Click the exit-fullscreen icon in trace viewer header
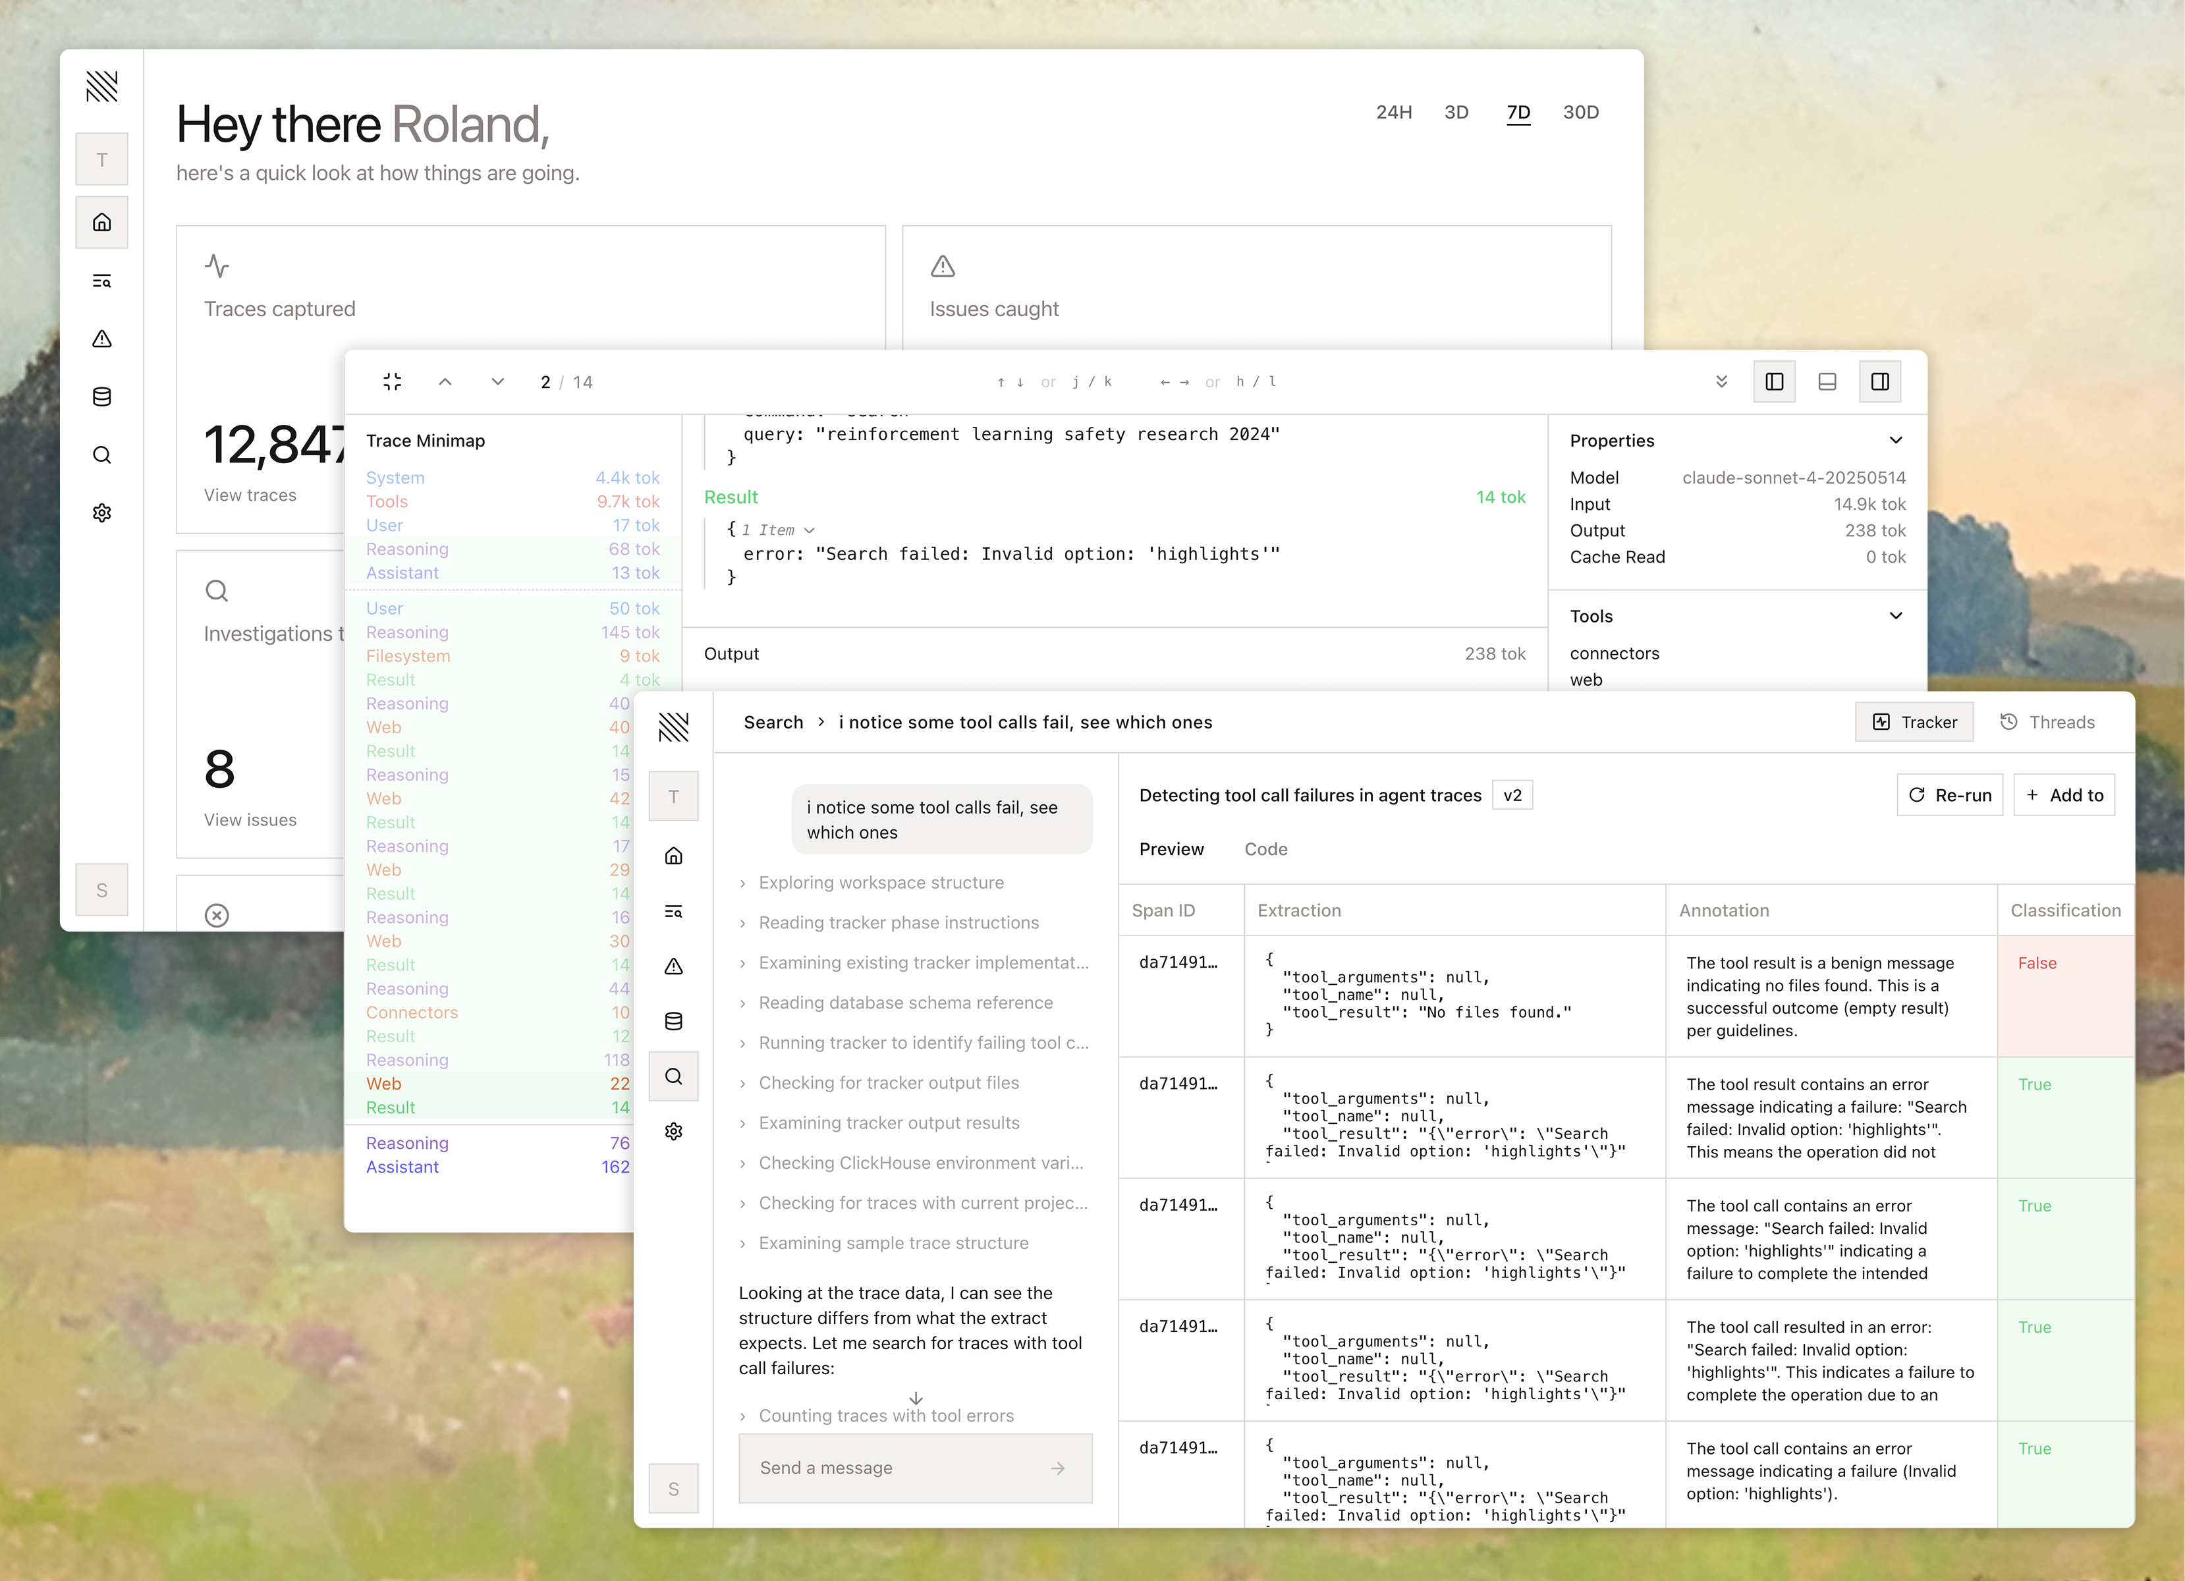The image size is (2185, 1581). 392,381
